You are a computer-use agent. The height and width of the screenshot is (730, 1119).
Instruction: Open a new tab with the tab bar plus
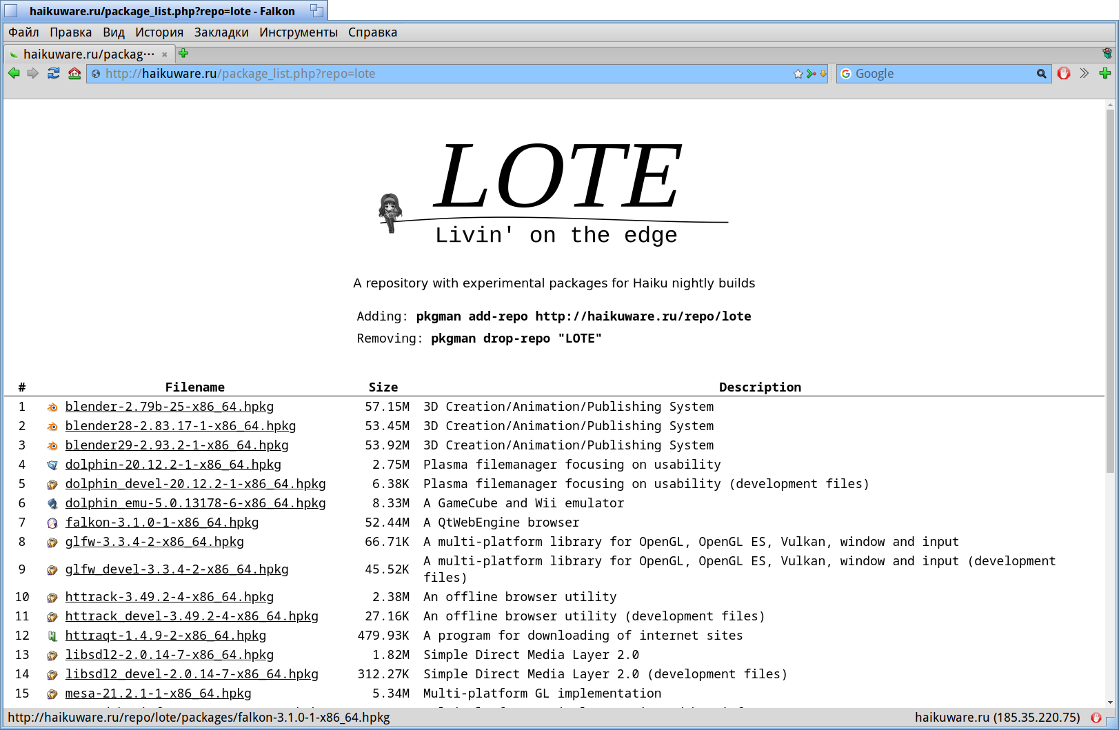tap(183, 53)
